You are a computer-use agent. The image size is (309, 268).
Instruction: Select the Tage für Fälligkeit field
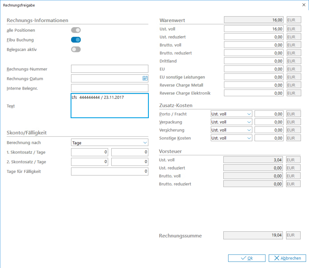[109, 171]
